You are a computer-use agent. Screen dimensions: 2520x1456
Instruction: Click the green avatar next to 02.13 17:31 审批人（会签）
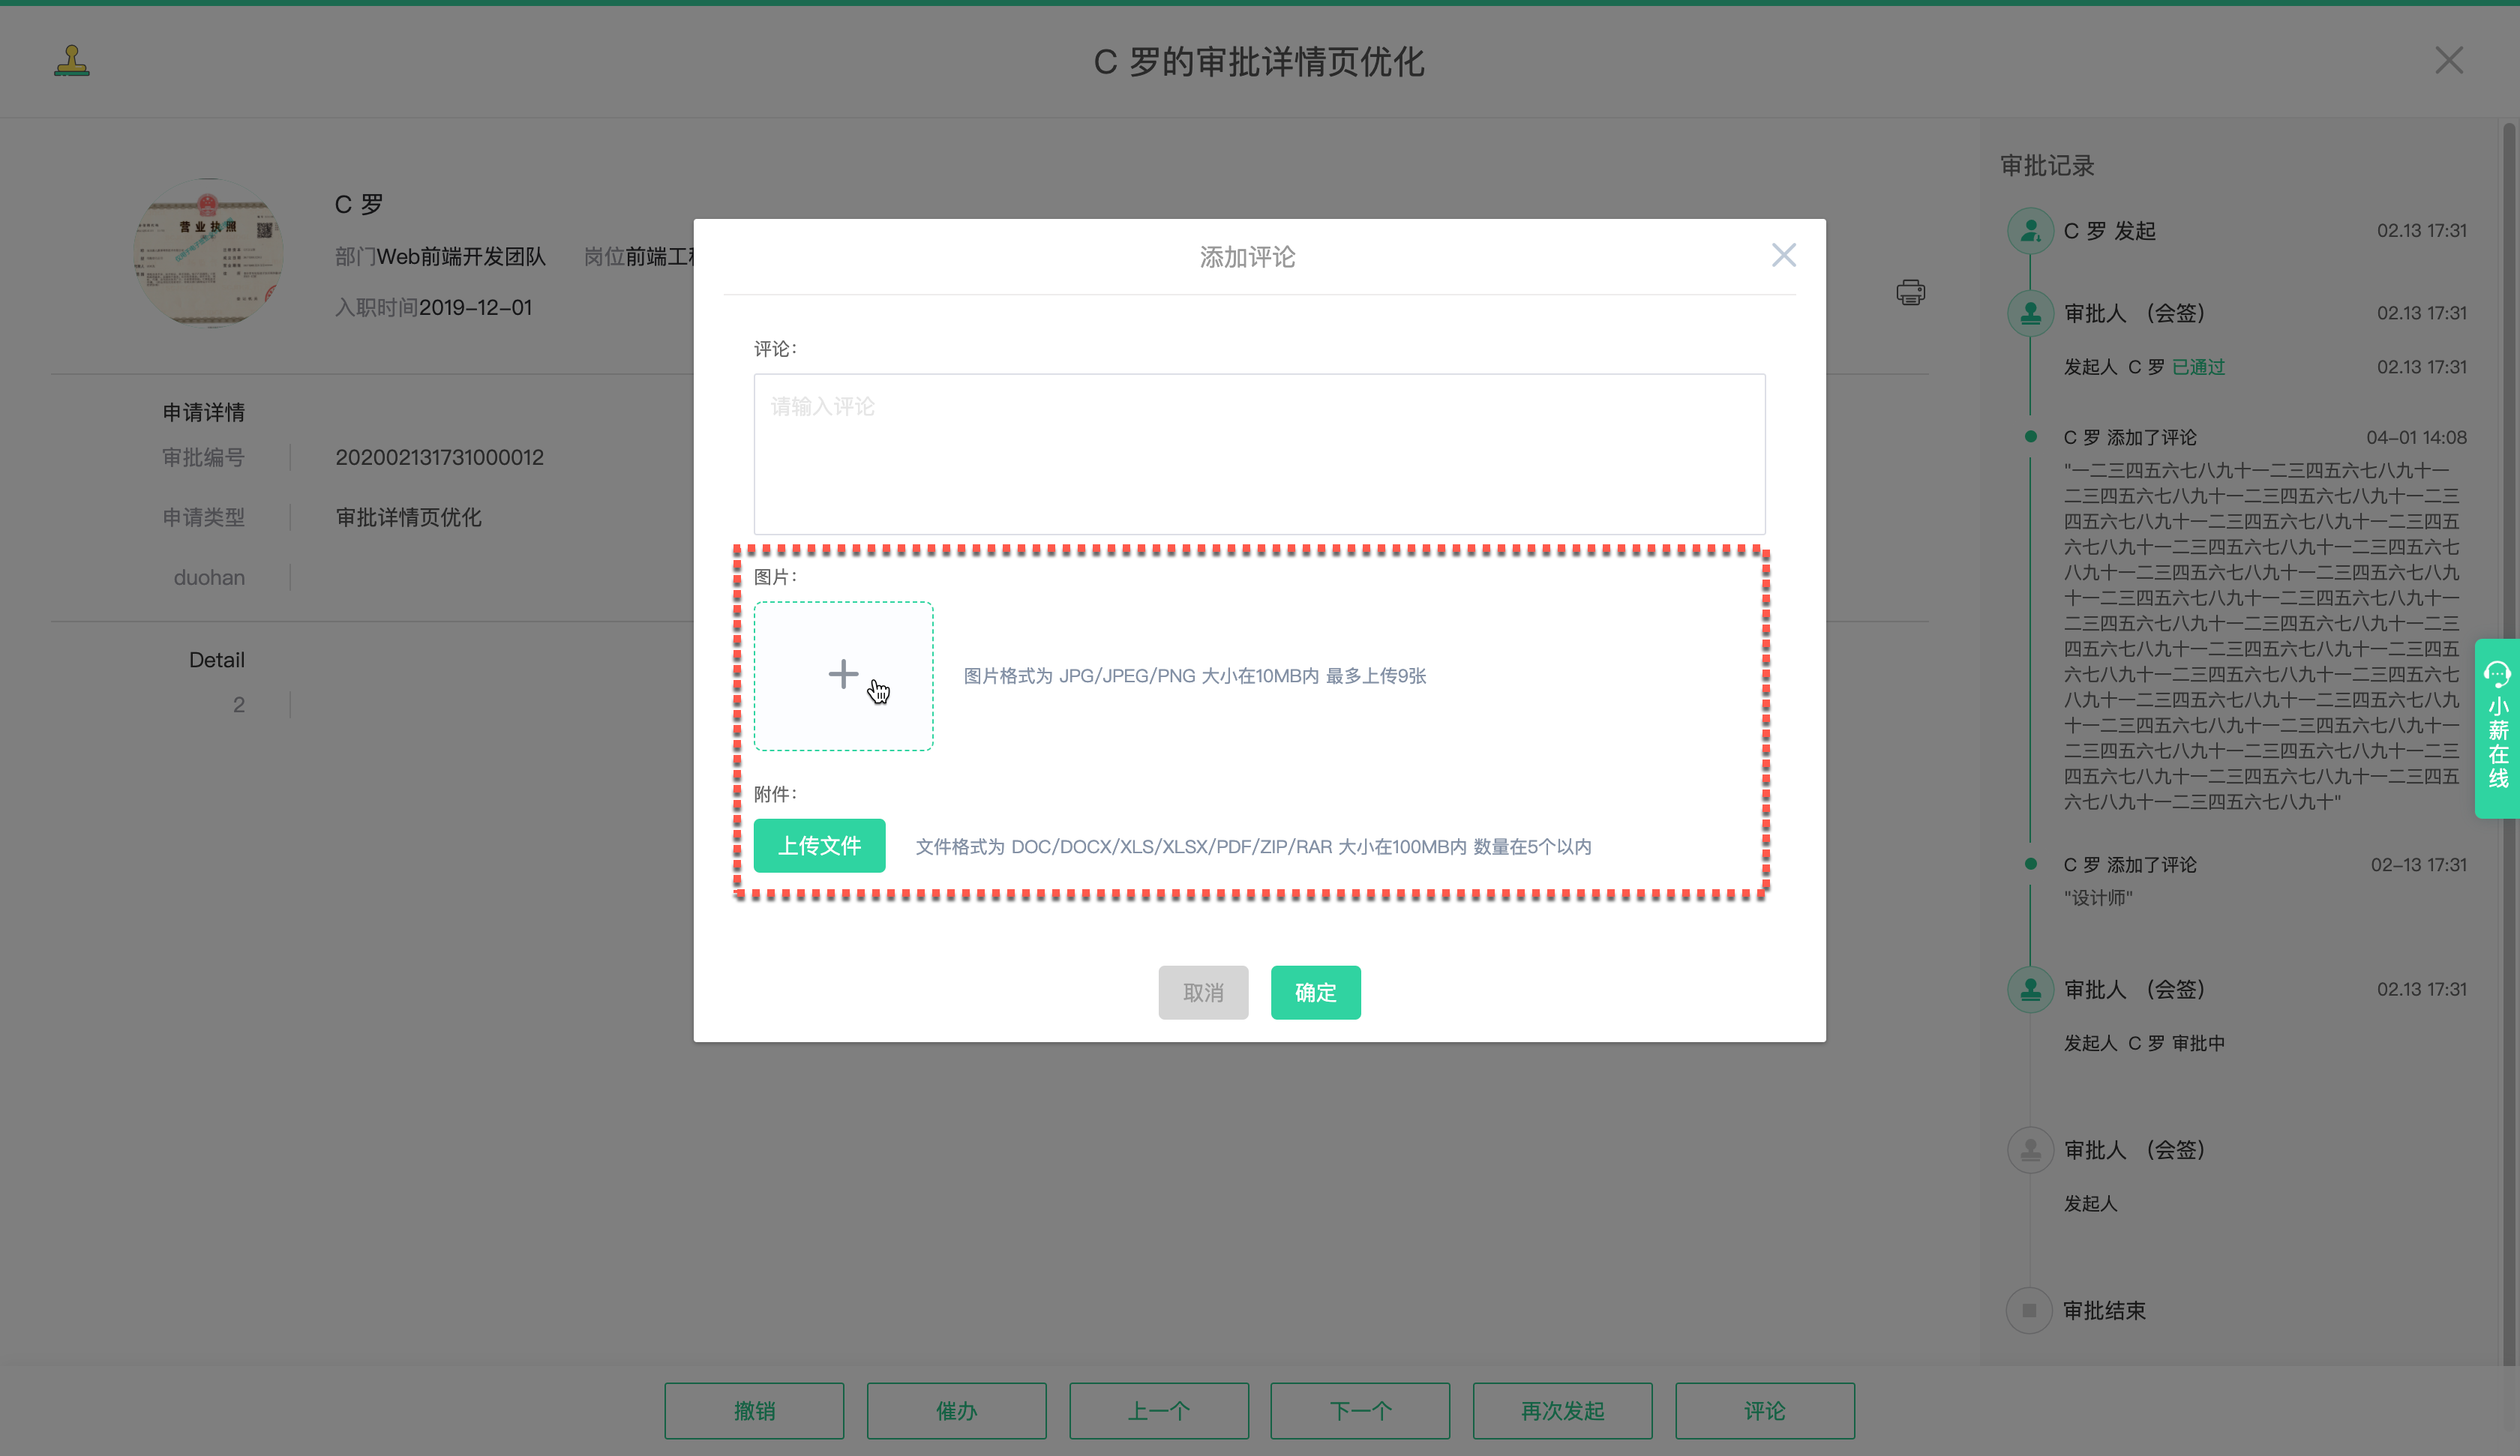click(x=2030, y=313)
